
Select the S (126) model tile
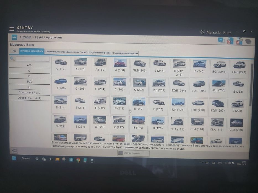(158, 125)
